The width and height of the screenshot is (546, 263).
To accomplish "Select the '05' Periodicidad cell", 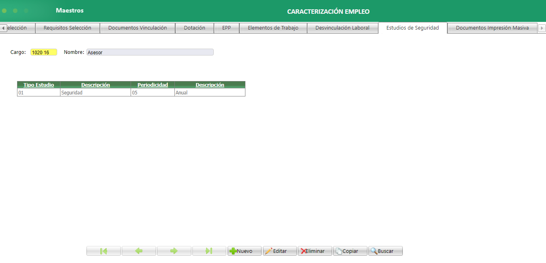I will pyautogui.click(x=153, y=92).
